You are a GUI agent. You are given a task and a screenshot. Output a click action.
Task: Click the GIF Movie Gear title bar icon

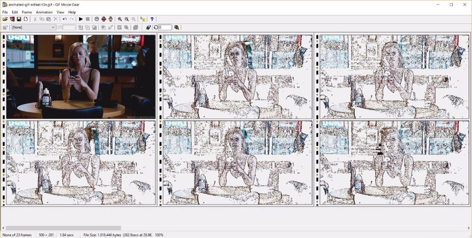5,5
